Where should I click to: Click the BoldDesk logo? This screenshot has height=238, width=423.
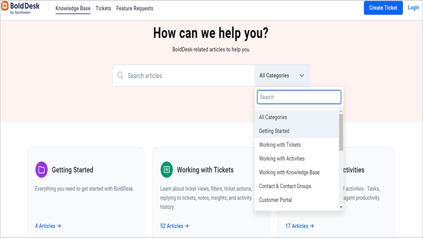click(x=20, y=8)
